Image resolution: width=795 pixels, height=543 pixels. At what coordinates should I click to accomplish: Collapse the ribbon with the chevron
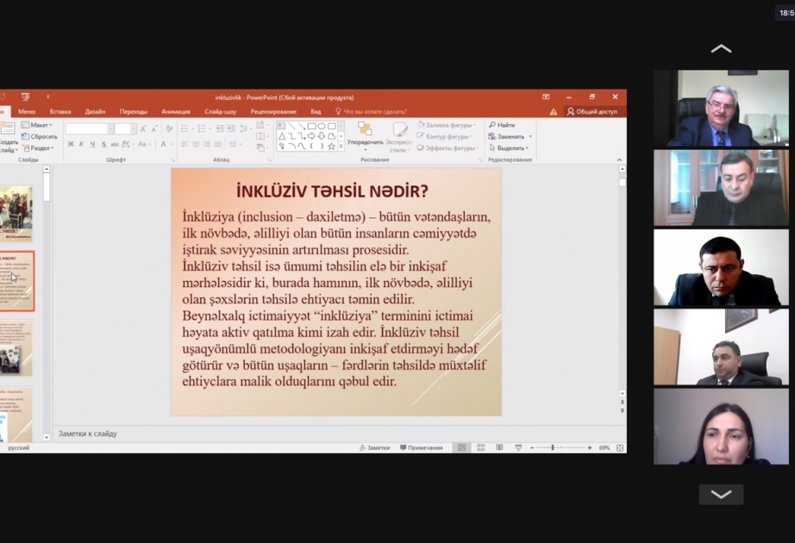[620, 159]
